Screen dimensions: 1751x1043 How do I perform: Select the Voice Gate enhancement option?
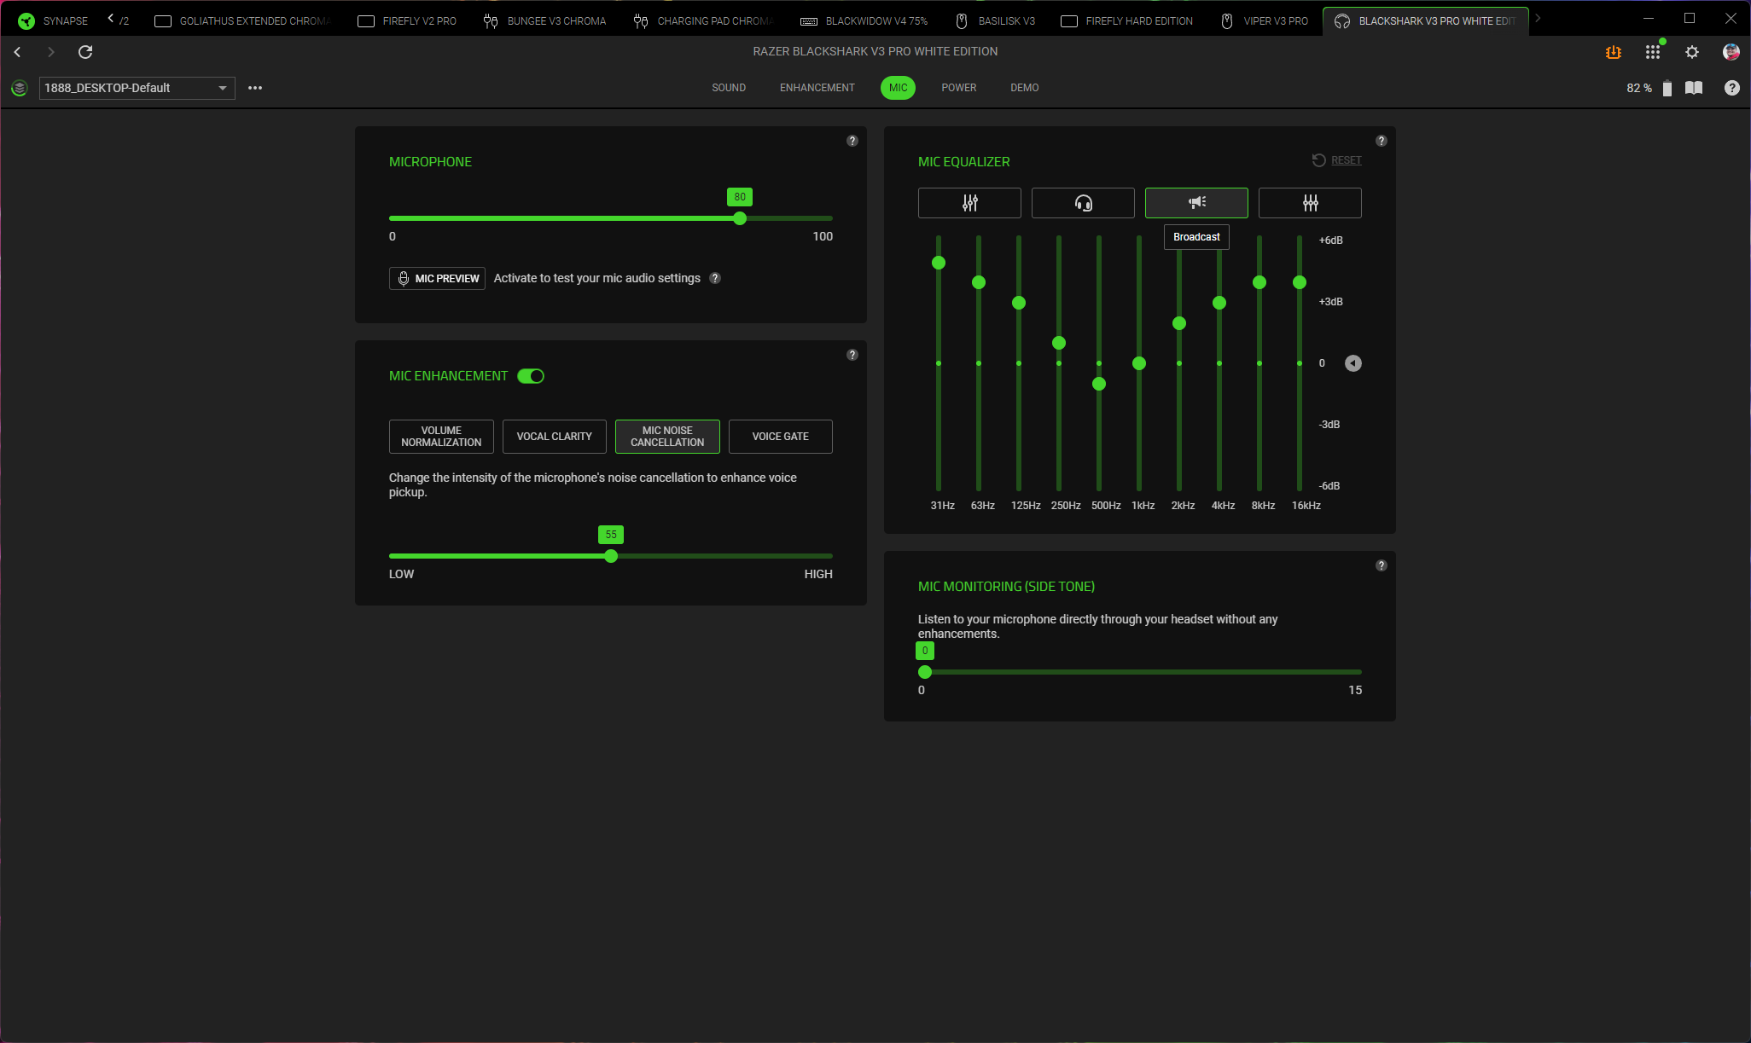[x=780, y=437]
